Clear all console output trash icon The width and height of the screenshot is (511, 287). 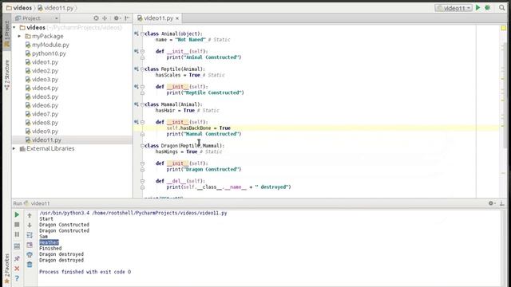pyautogui.click(x=30, y=265)
